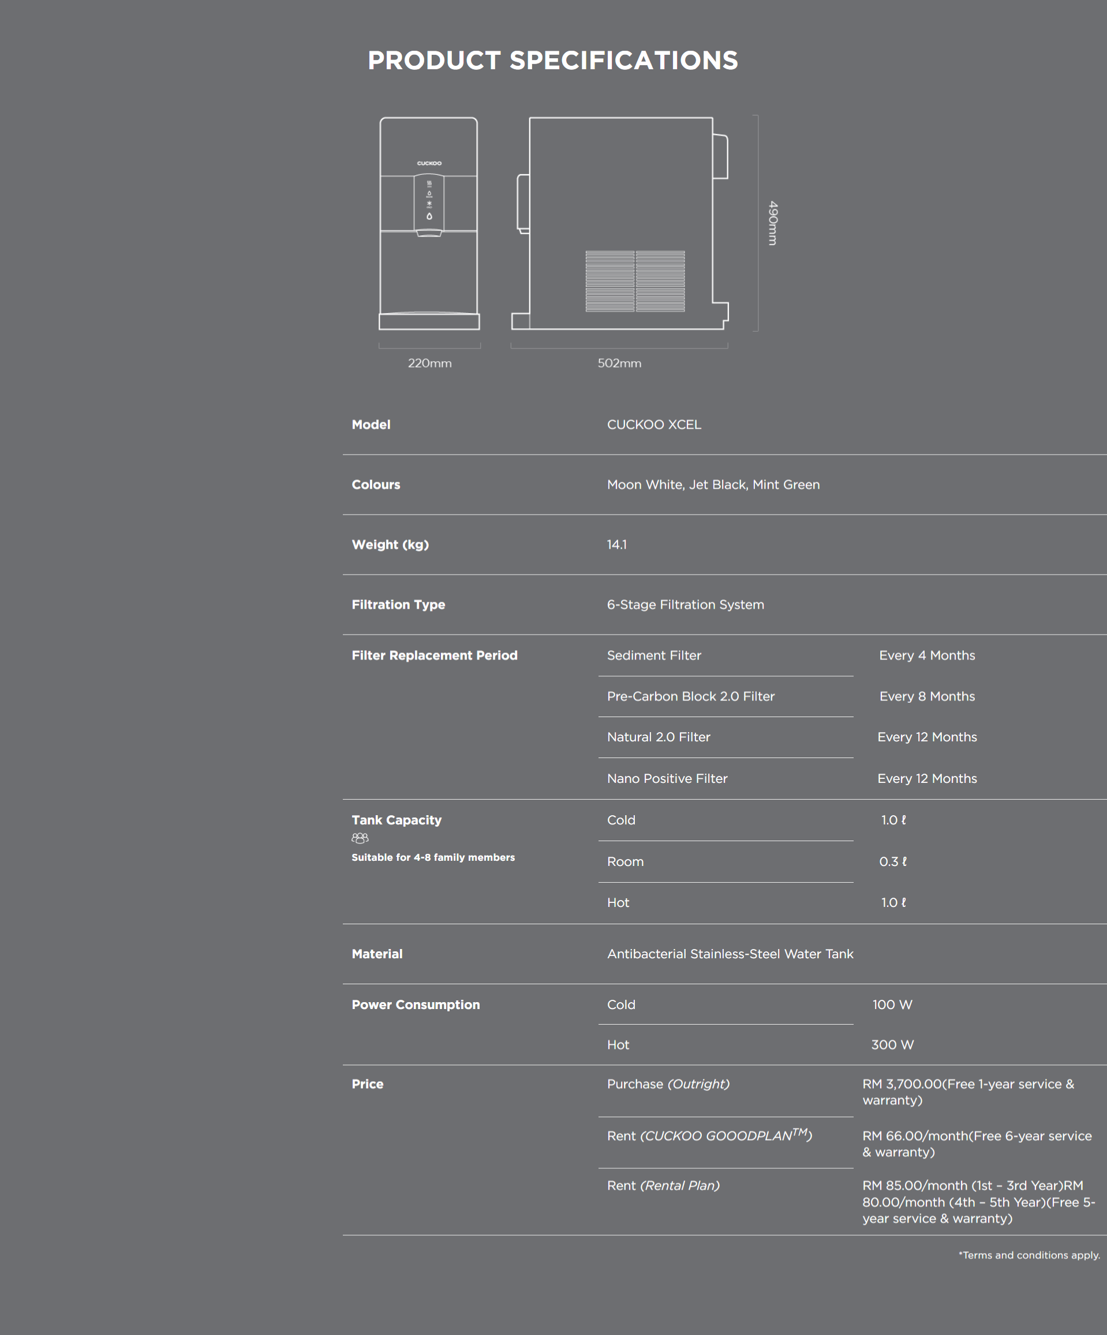
Task: Click 'Rent (Rental Plan)' option
Action: pyautogui.click(x=663, y=1186)
